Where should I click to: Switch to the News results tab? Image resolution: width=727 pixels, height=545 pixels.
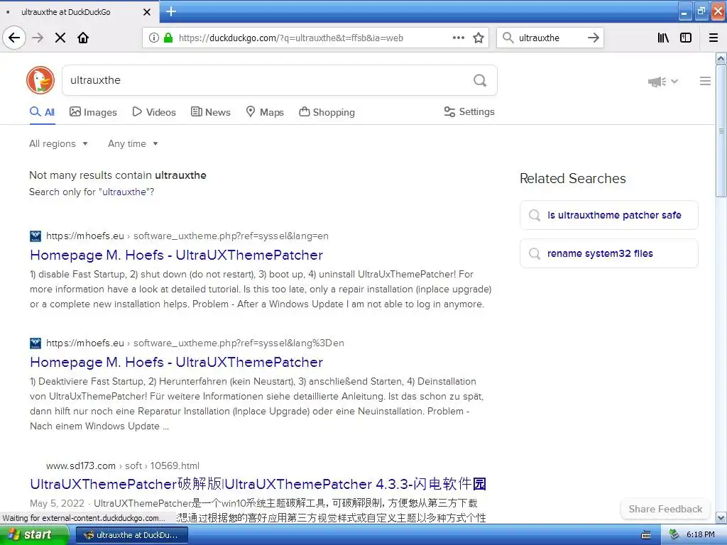pos(211,112)
